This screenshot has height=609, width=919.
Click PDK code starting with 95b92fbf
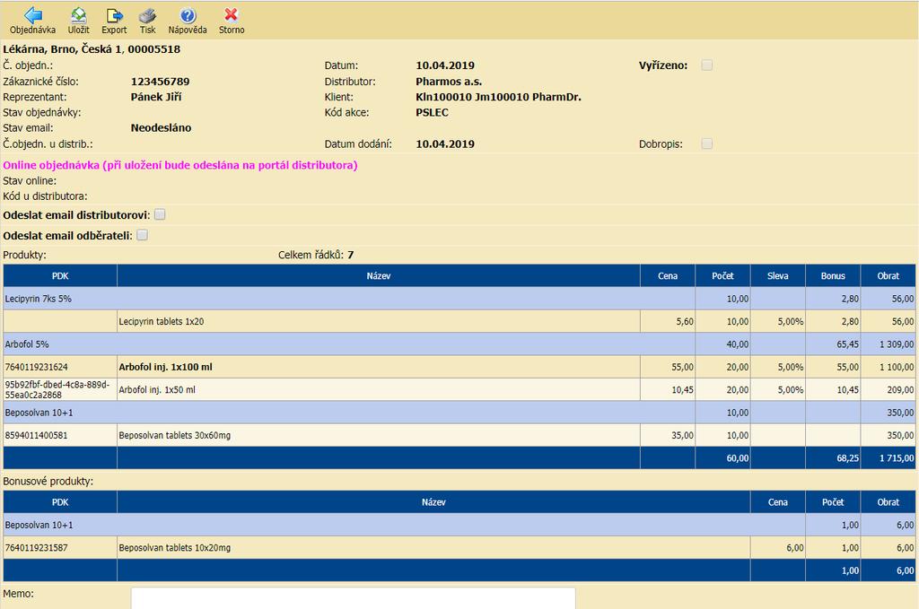point(57,390)
